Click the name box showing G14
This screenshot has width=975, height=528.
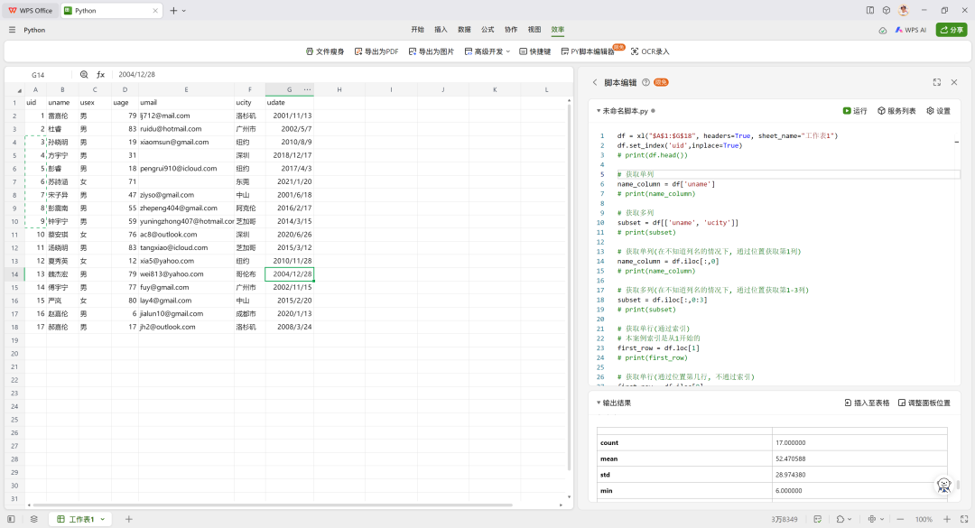pyautogui.click(x=38, y=75)
